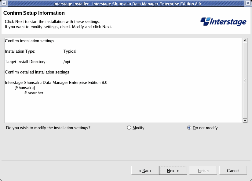
Task: Click the scroll down arrow of settings list
Action: 245,120
